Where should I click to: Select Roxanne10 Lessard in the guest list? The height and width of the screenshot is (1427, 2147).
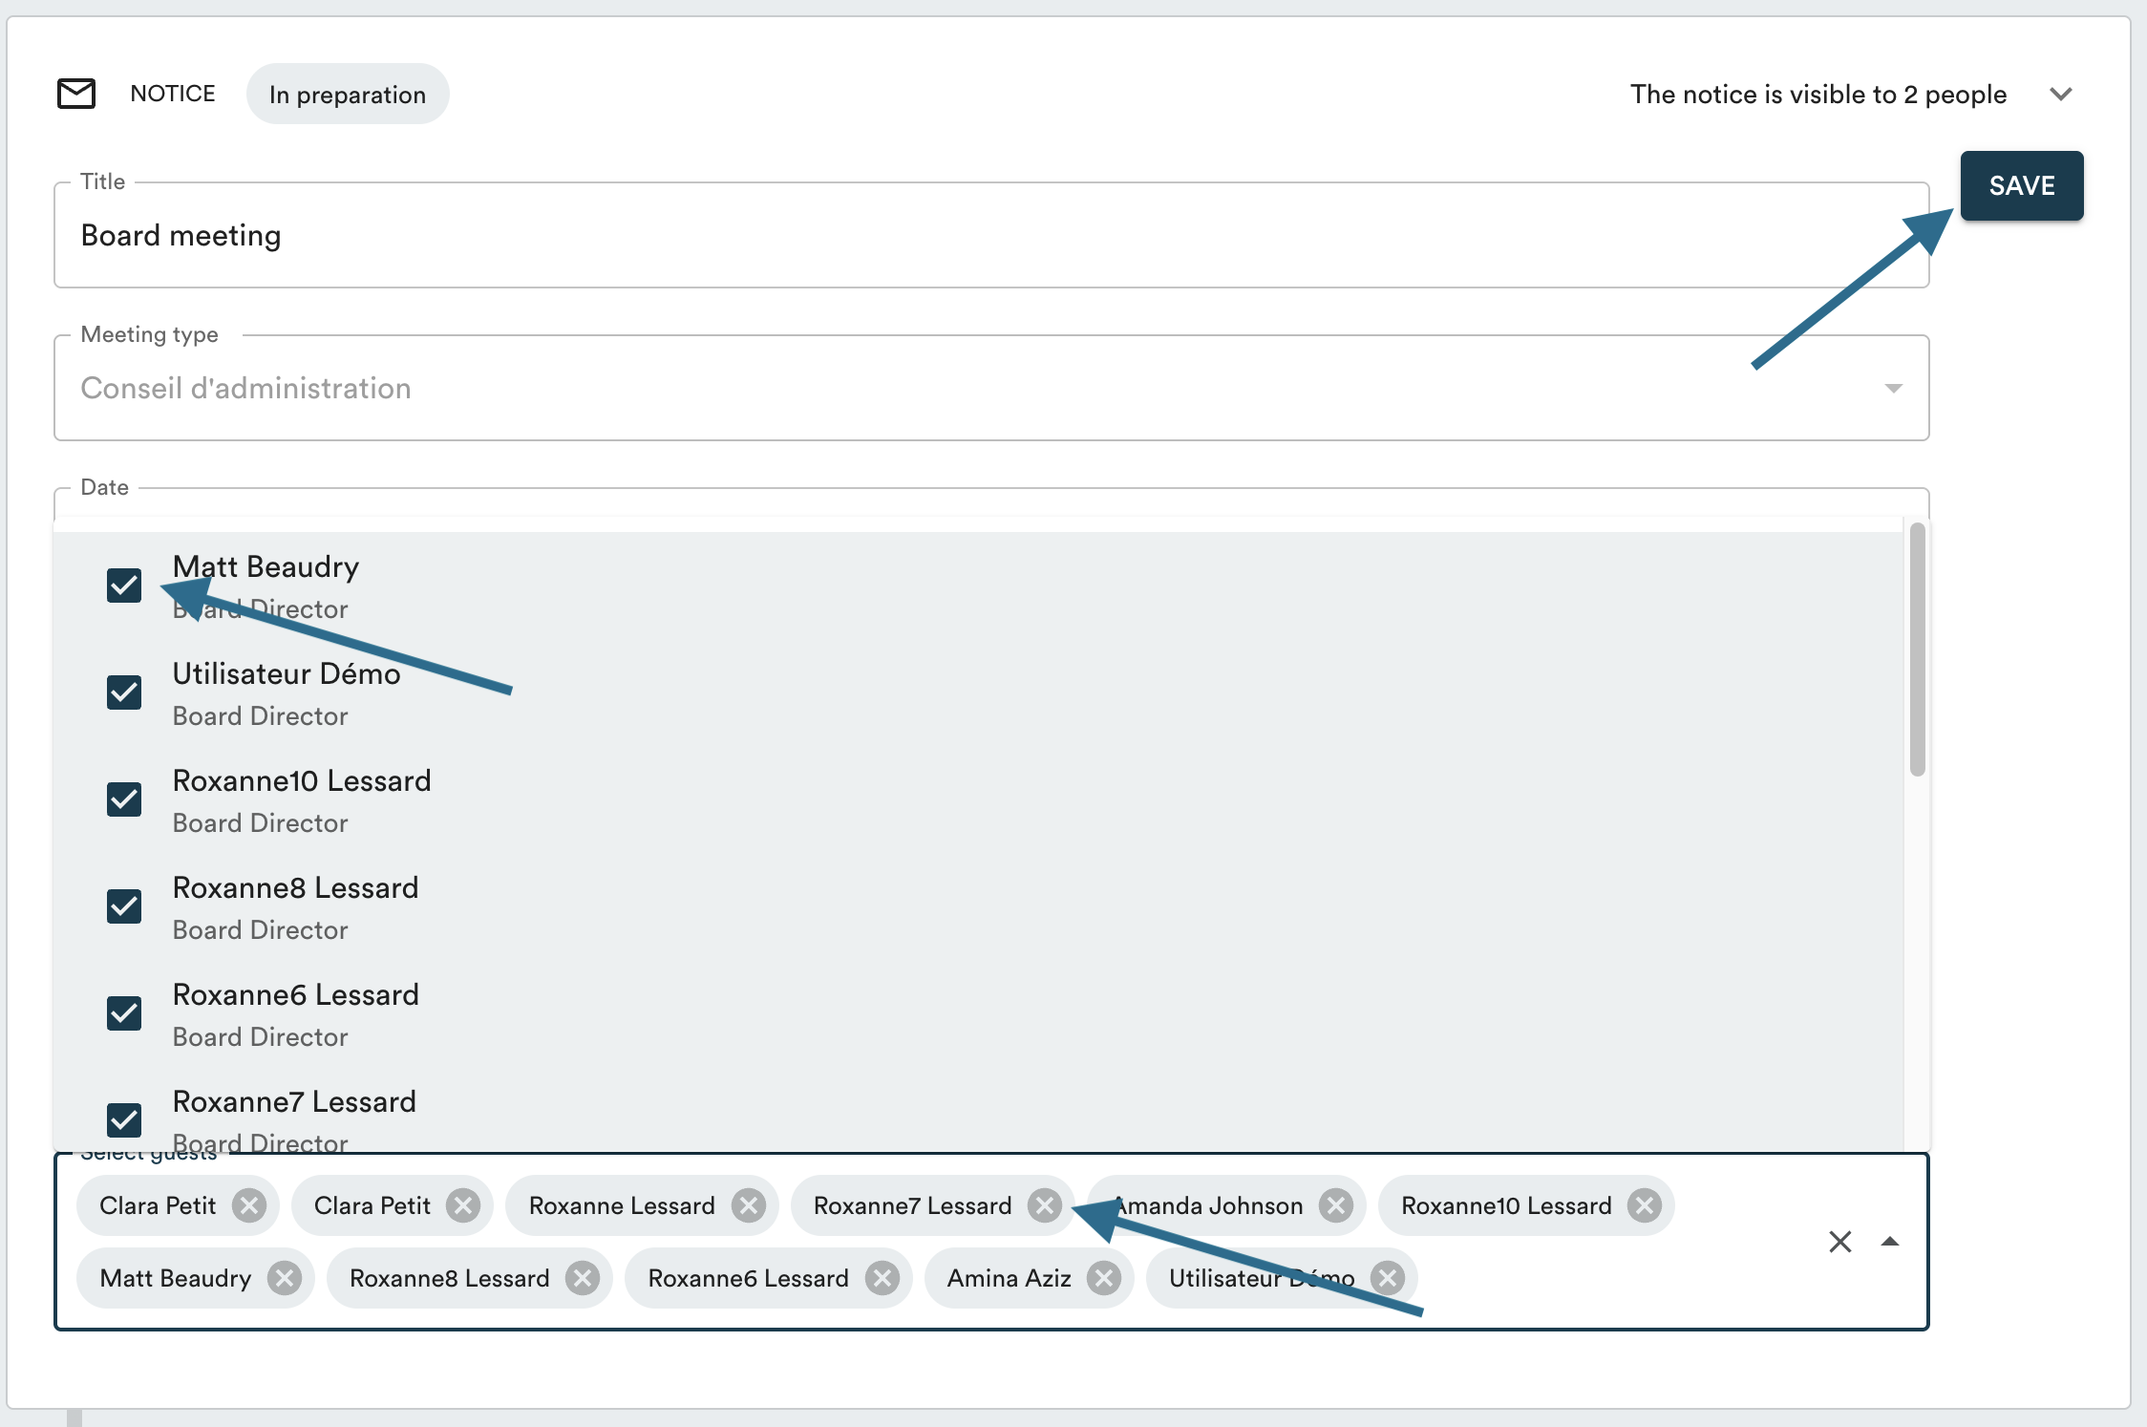tap(302, 781)
